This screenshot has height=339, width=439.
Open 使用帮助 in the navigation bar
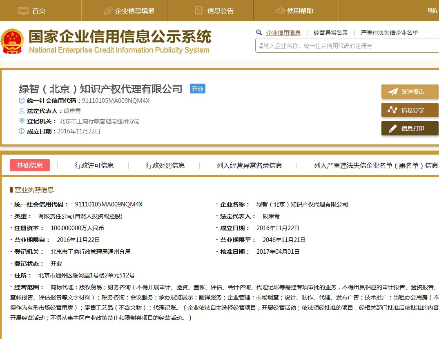[x=300, y=11]
